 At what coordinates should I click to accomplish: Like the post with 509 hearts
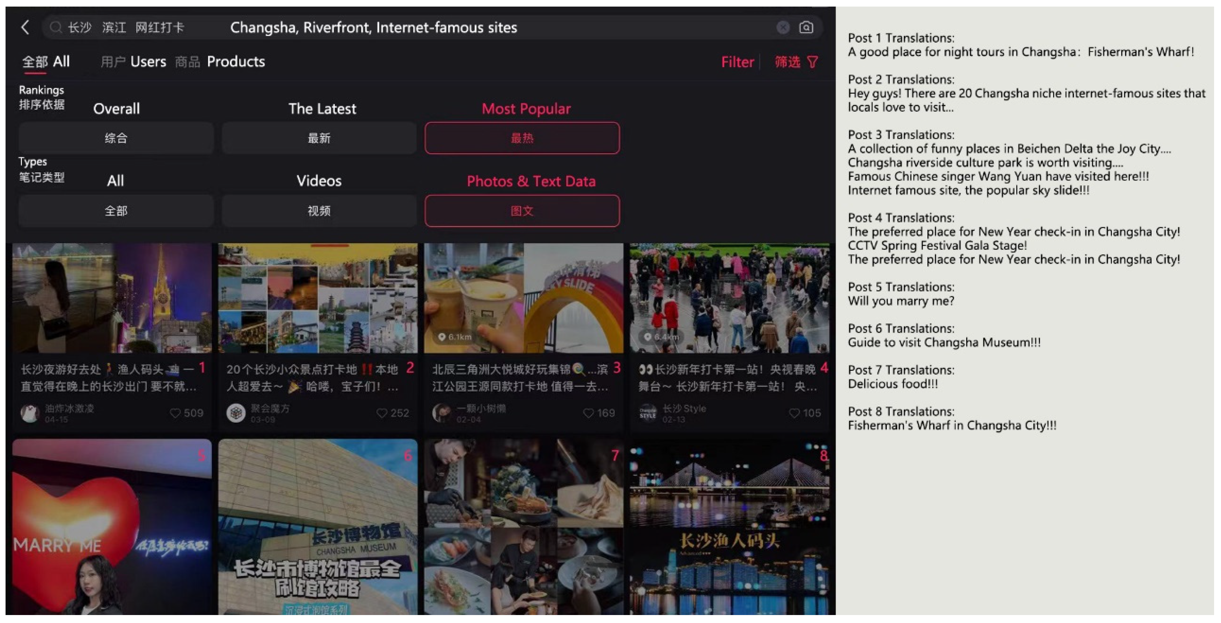click(175, 413)
